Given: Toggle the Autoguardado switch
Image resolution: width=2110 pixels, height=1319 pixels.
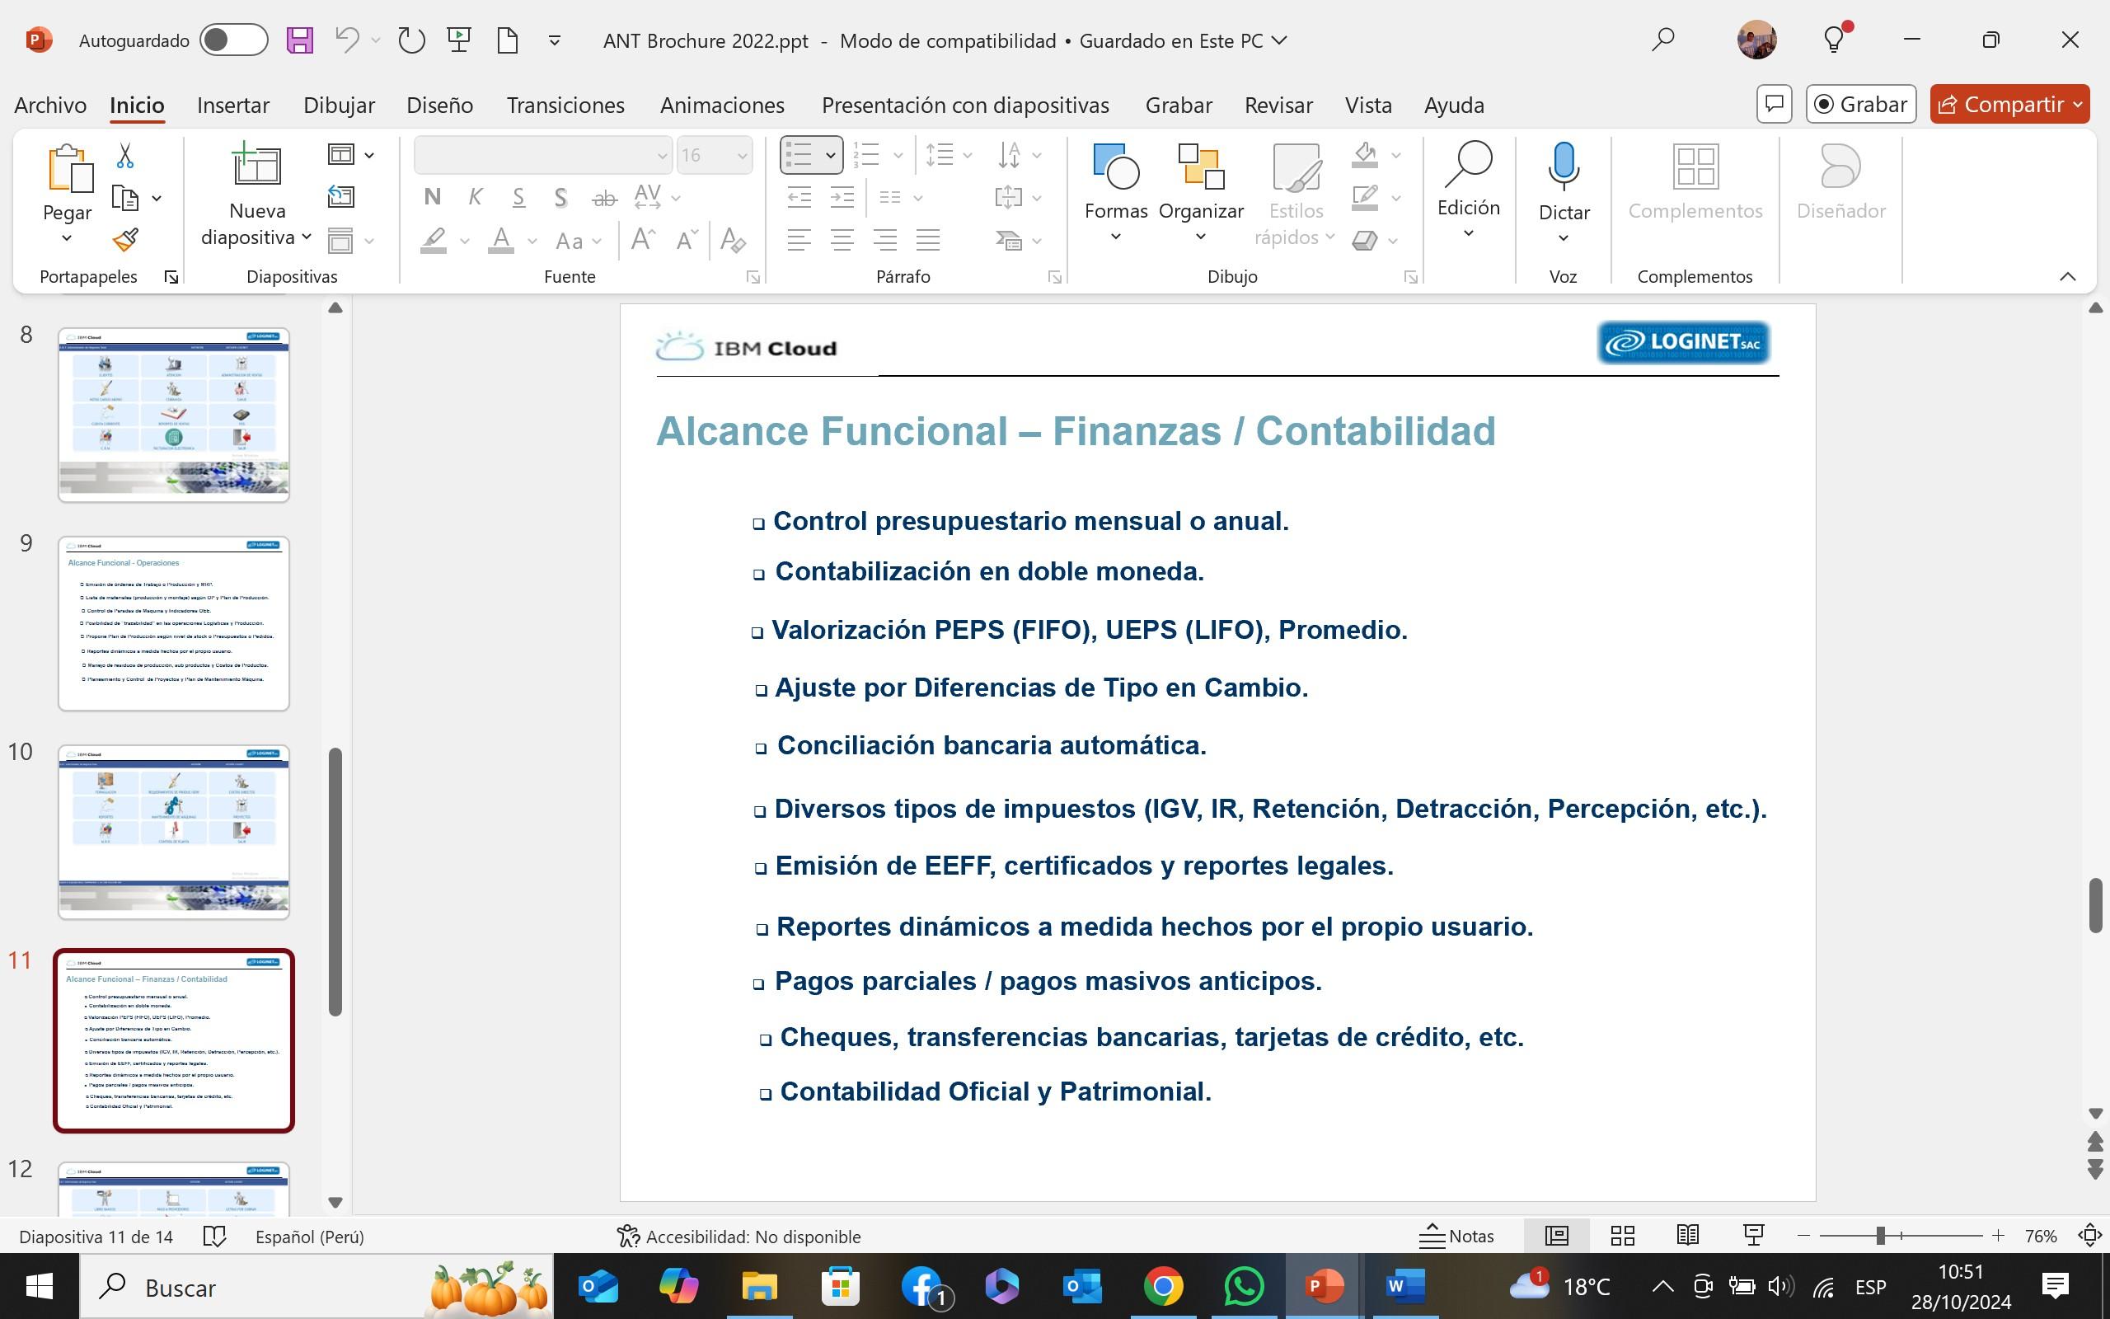Looking at the screenshot, I should [232, 40].
